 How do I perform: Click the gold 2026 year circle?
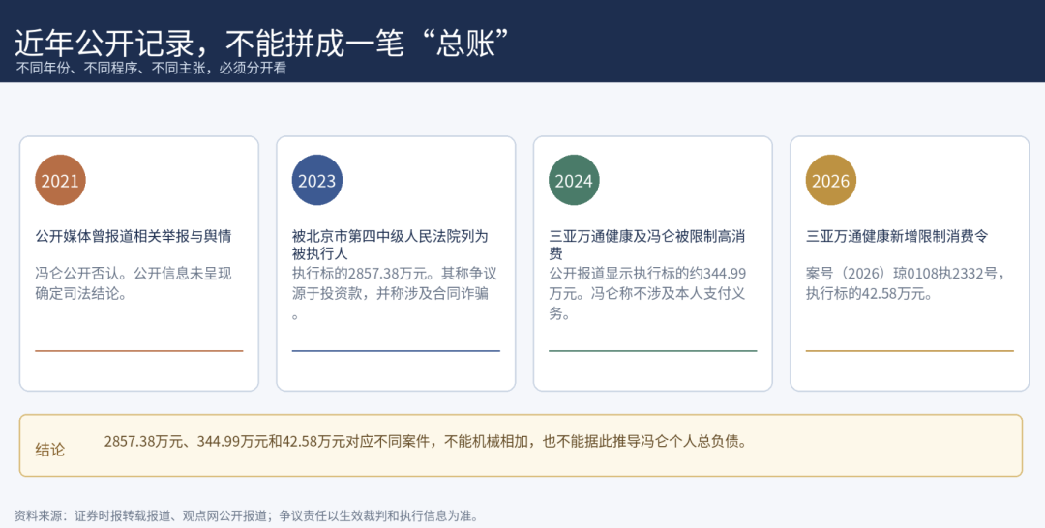click(x=831, y=181)
